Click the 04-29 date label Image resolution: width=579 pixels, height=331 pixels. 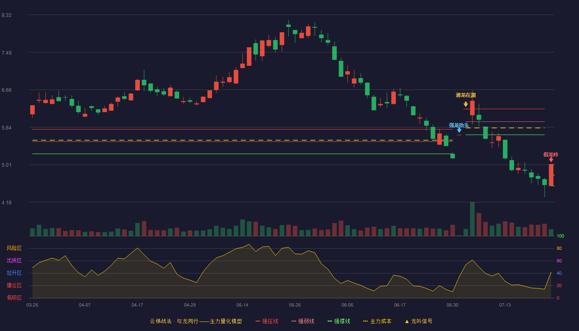(190, 305)
